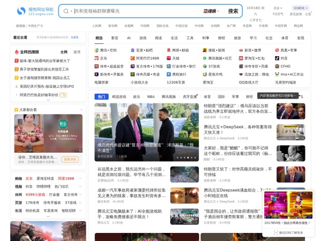This screenshot has height=241, width=321.
Task: Open the QQ邮箱 dropdown
Action: tap(300, 8)
